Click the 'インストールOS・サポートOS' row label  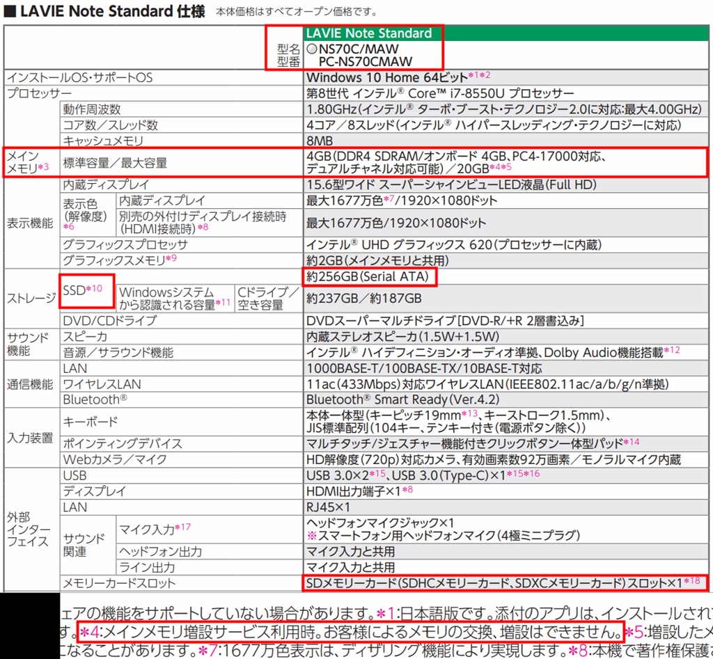click(79, 78)
